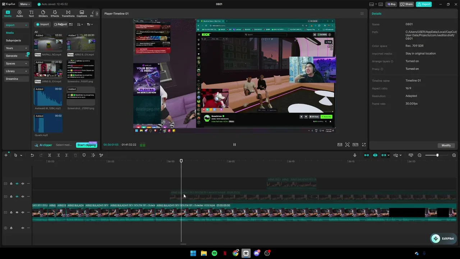Screen dimensions: 460x259
Task: Click the smart edit wand icon
Action: [101, 155]
